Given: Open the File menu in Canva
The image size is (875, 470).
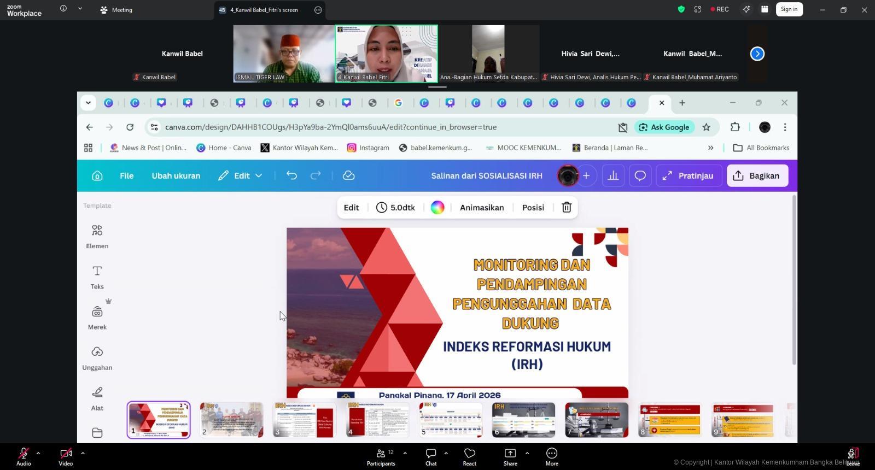Looking at the screenshot, I should (126, 175).
